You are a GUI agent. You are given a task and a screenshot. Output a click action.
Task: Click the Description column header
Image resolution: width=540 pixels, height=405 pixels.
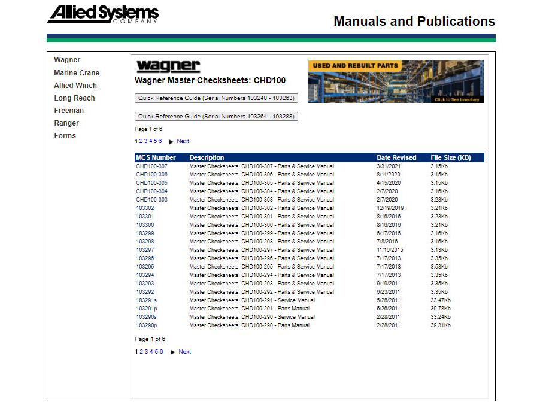(x=207, y=157)
